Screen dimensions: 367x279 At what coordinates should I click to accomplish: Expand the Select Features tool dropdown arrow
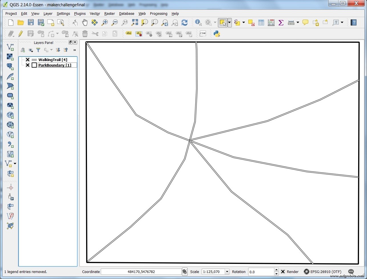click(x=230, y=23)
